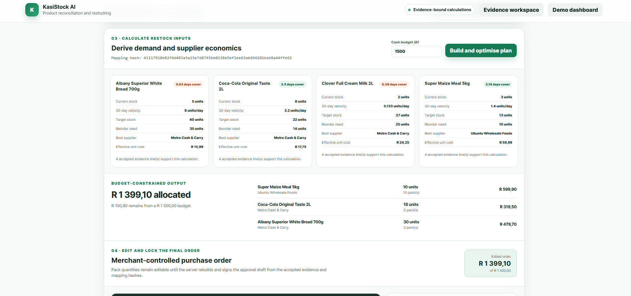The width and height of the screenshot is (631, 296).
Task: Select the 2.5 days cover badge
Action: pos(292,84)
